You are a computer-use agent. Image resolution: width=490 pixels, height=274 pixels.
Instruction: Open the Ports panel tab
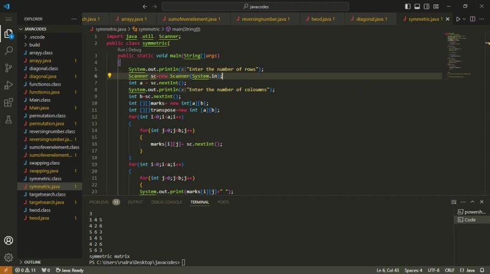(x=223, y=202)
